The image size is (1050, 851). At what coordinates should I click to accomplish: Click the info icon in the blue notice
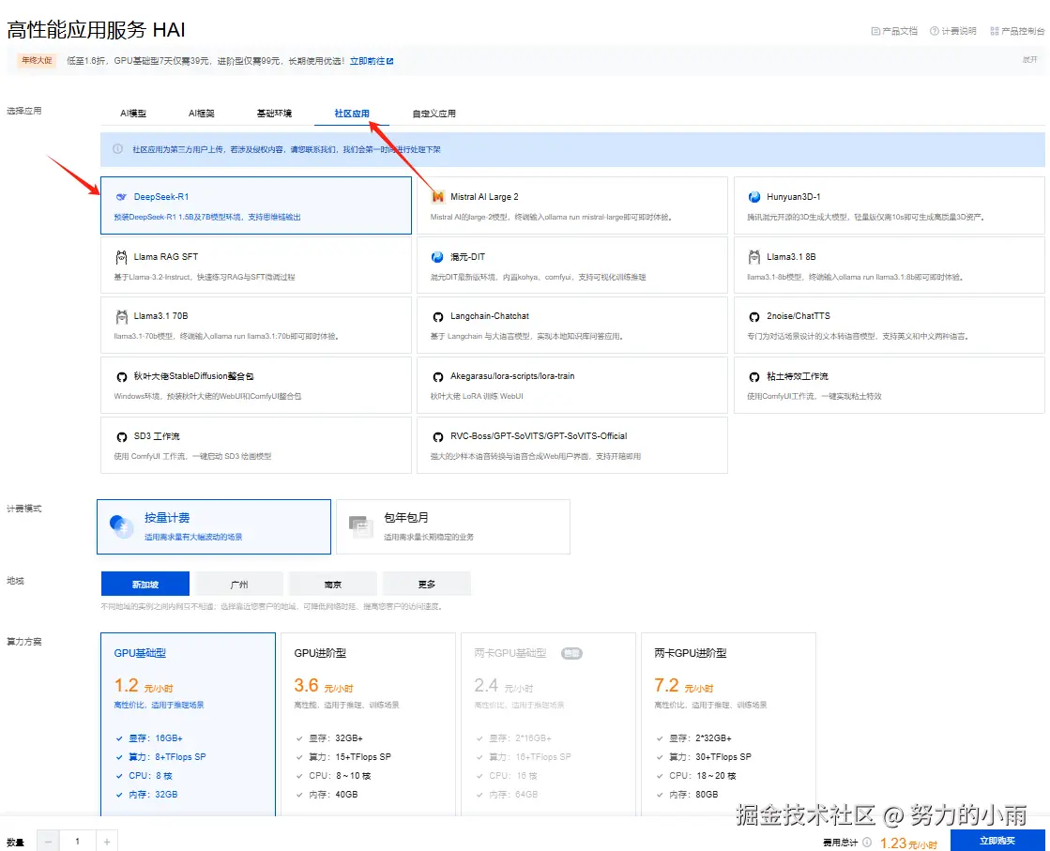tap(118, 149)
